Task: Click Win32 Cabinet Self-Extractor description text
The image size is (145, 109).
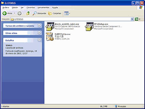Action: [67, 26]
